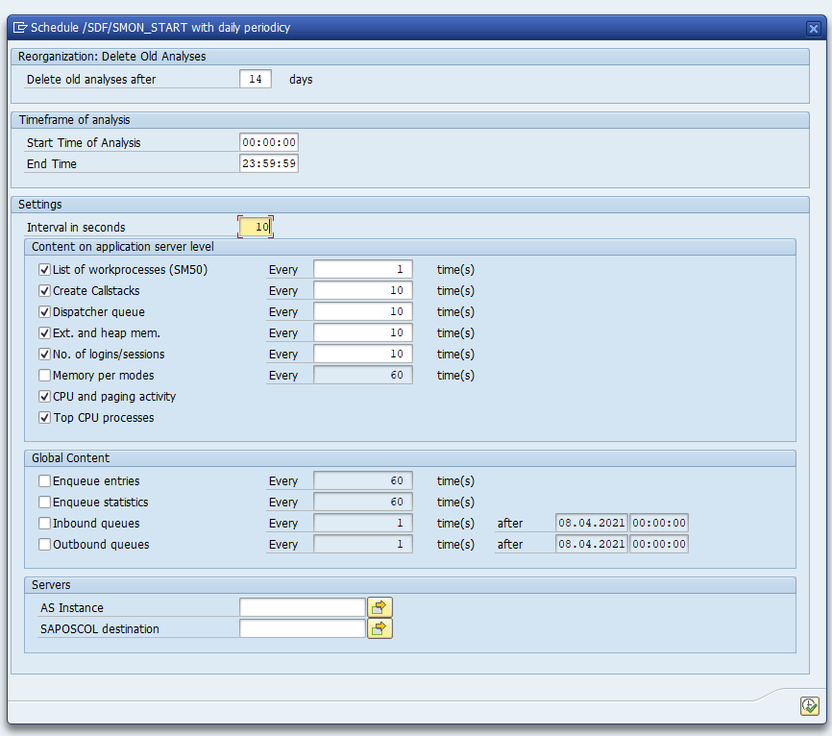Viewport: 832px width, 736px height.
Task: Enable Enqueue statistics collection
Action: pyautogui.click(x=44, y=502)
